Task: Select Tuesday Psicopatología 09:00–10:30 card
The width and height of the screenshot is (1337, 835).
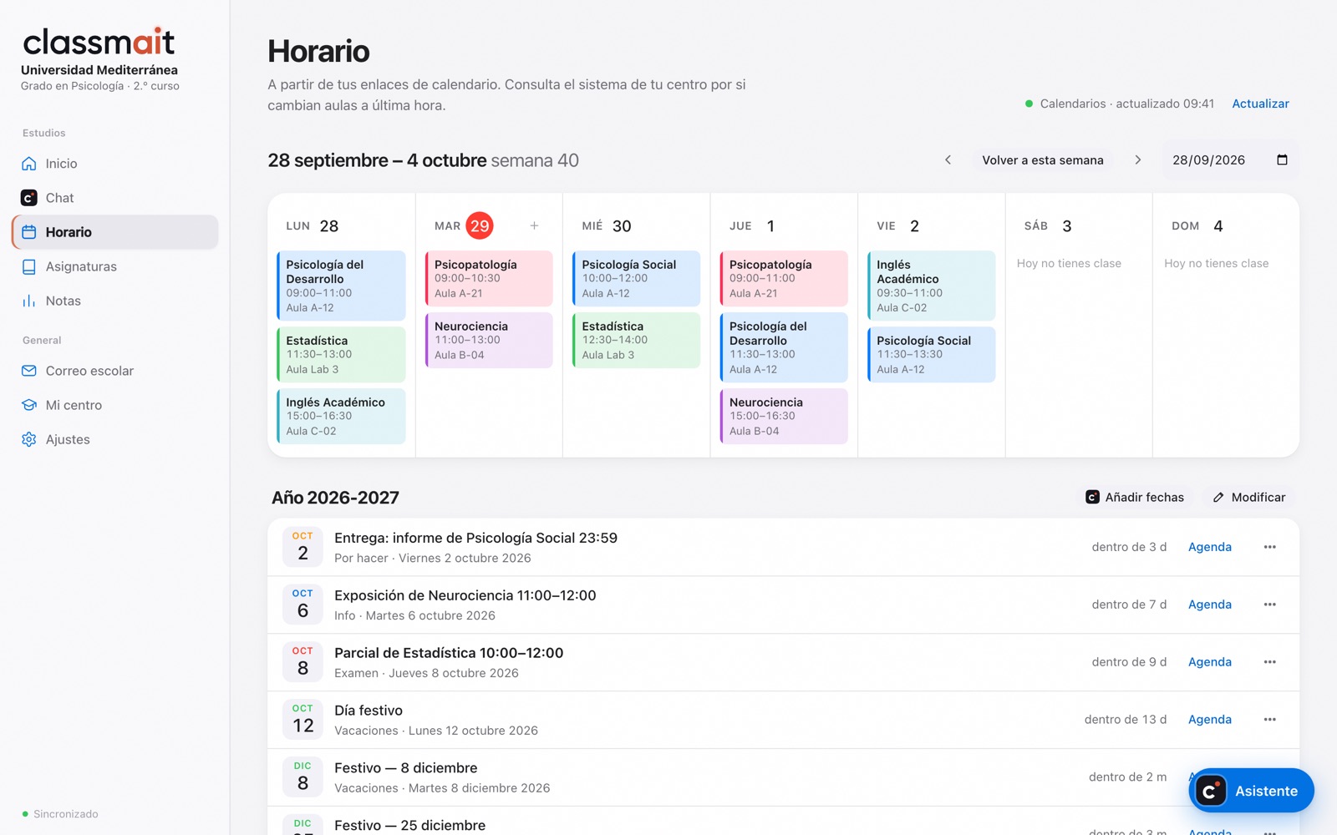Action: click(489, 278)
